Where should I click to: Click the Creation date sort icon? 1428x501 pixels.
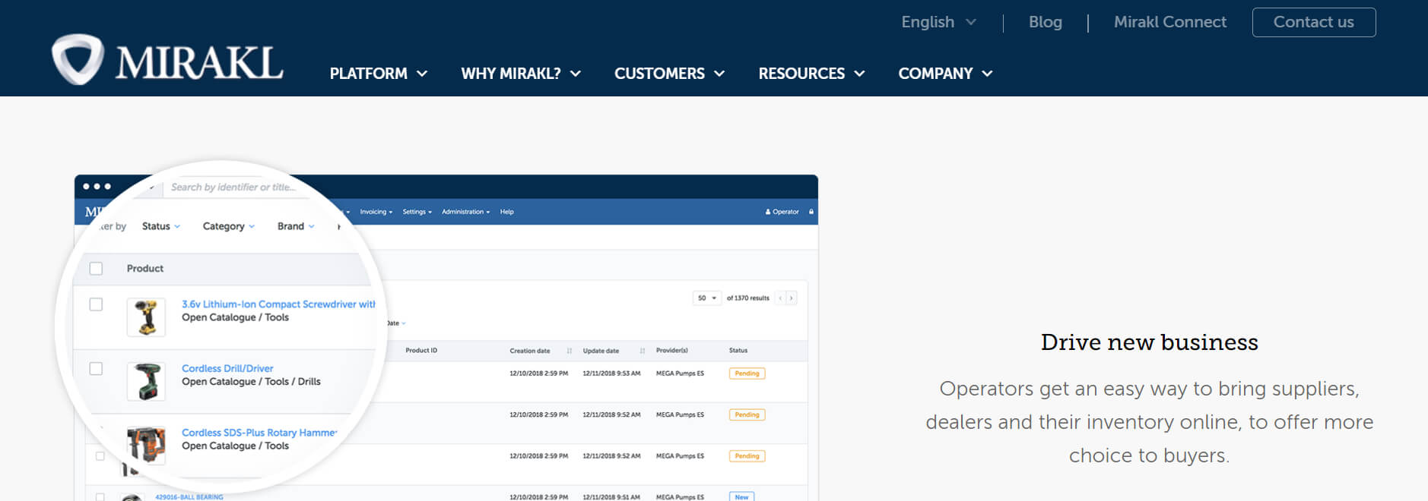click(570, 351)
